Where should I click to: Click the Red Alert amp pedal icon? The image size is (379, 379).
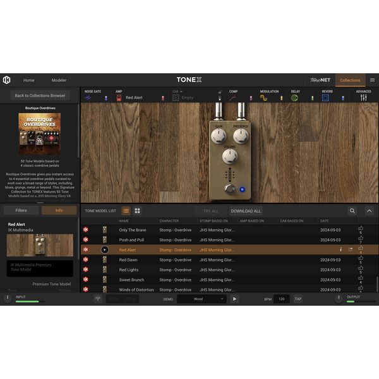119,98
